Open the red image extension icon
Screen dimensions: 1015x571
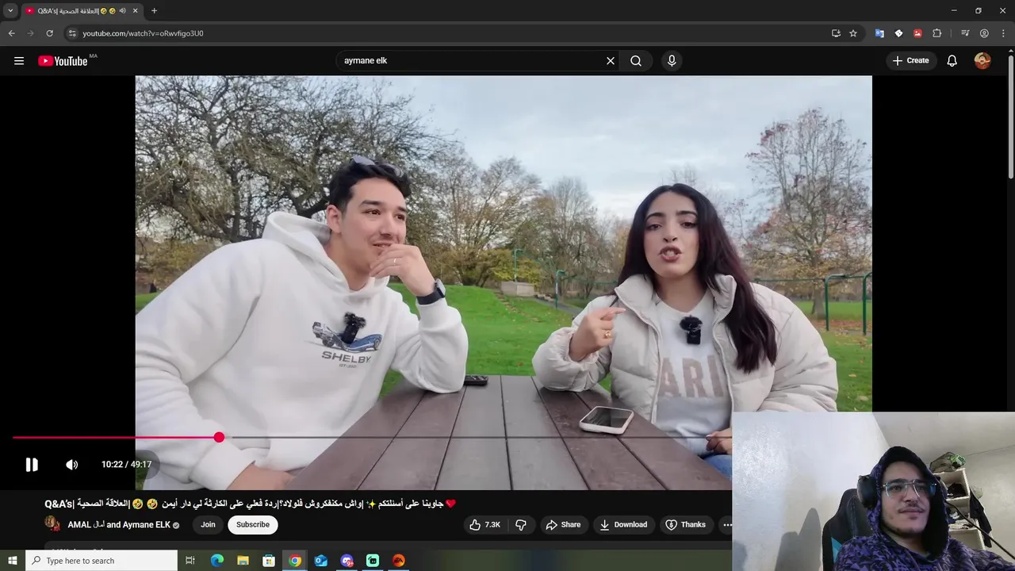coord(917,33)
